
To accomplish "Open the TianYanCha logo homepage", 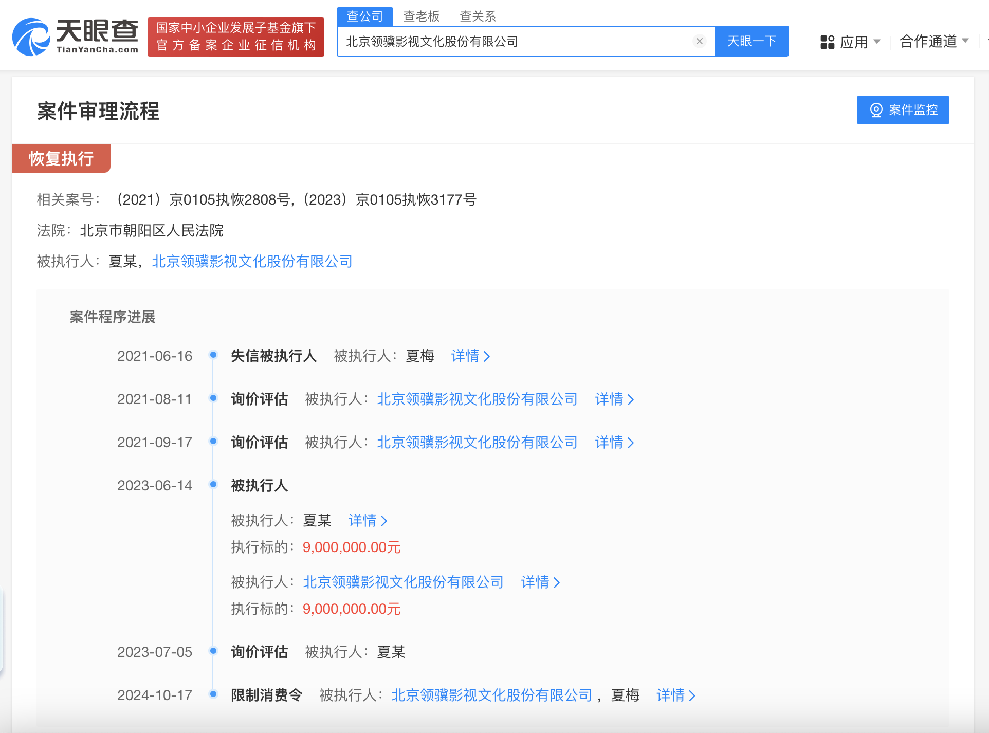I will [x=76, y=36].
